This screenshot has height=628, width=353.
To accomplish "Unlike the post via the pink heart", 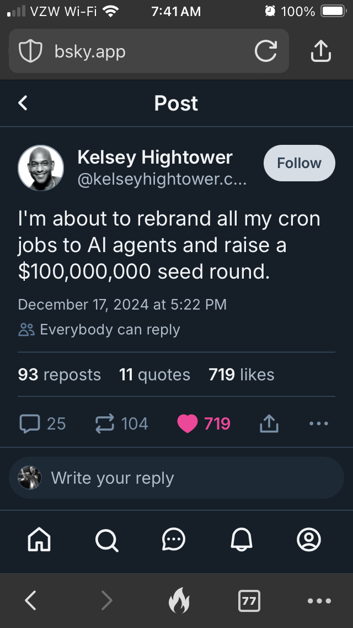I will click(188, 423).
